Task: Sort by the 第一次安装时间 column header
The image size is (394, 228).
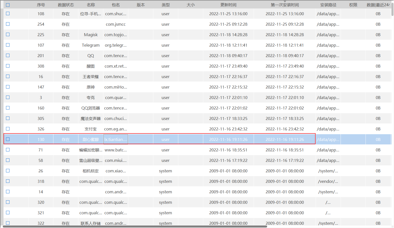Action: pyautogui.click(x=285, y=5)
